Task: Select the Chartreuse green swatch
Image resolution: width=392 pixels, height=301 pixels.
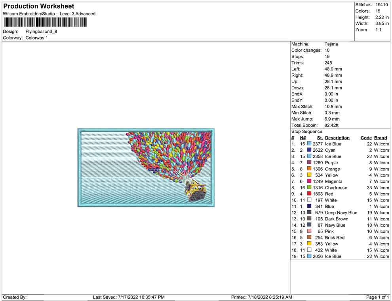Action: tap(309, 188)
